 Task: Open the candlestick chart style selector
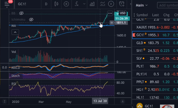coord(56,4)
